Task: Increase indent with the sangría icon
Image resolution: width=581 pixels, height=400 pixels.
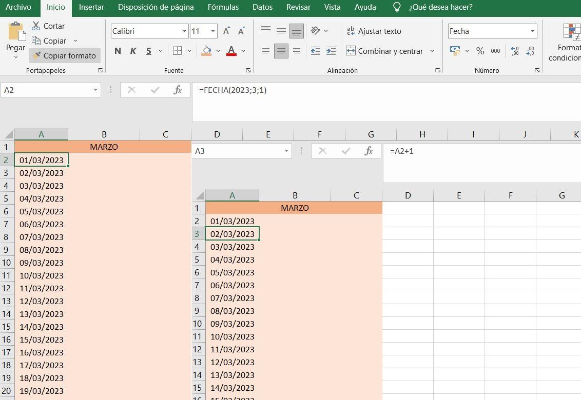Action: click(331, 51)
